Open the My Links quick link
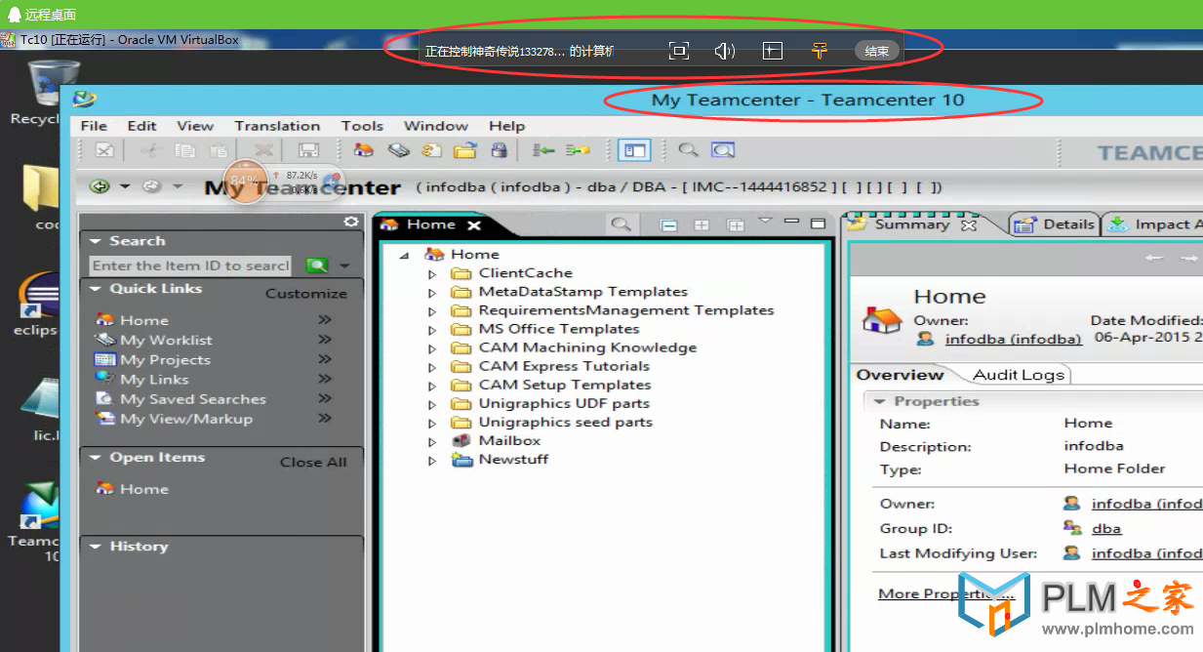1203x652 pixels. pyautogui.click(x=154, y=380)
